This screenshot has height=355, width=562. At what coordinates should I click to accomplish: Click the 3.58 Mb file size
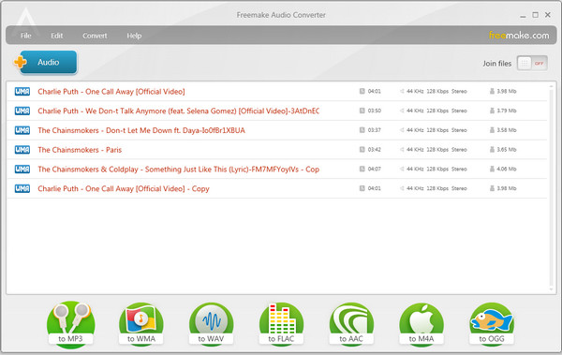pos(507,130)
